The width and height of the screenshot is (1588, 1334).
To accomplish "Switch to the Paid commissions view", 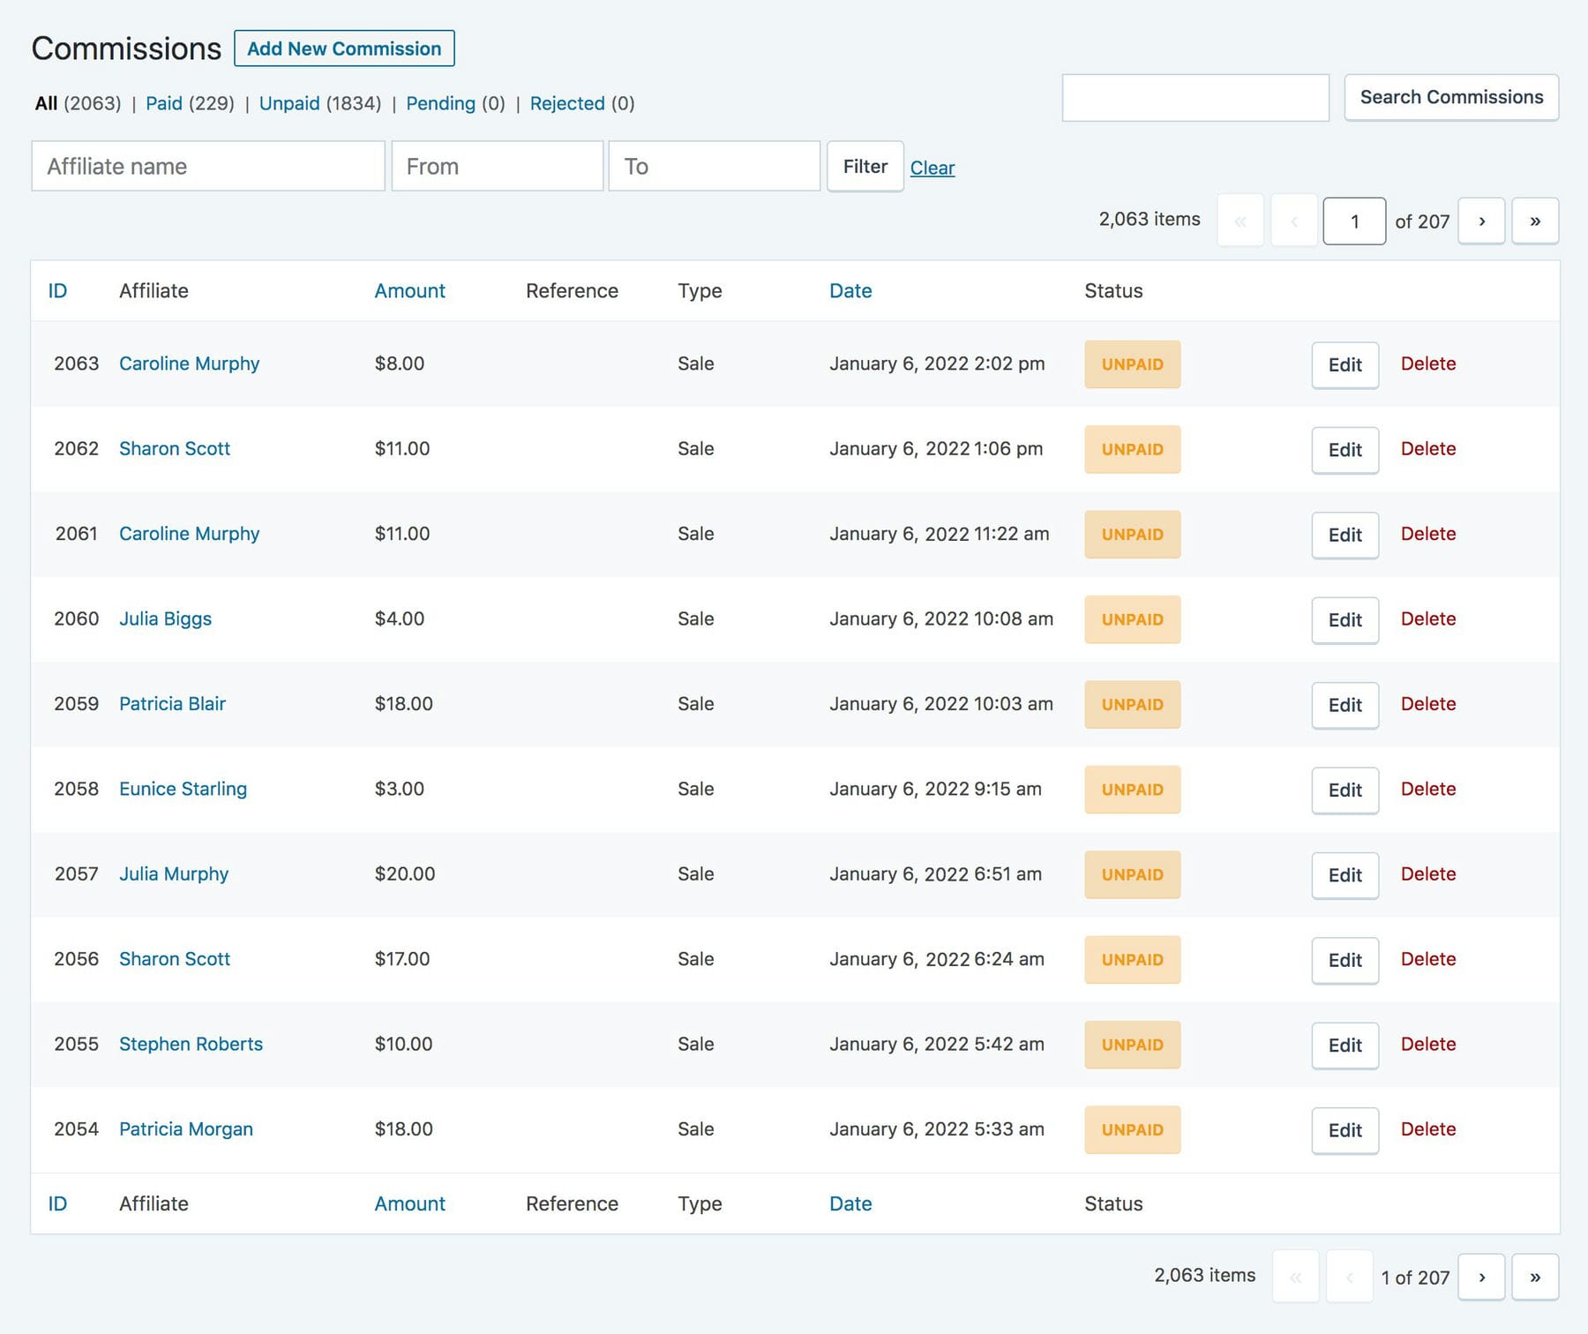I will pyautogui.click(x=165, y=103).
